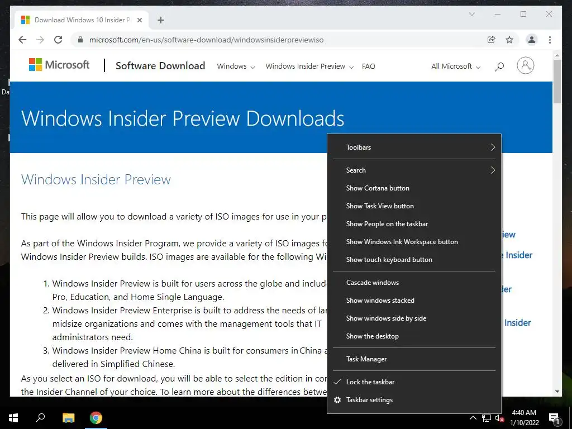Click the scrollbar up arrow

click(557, 55)
